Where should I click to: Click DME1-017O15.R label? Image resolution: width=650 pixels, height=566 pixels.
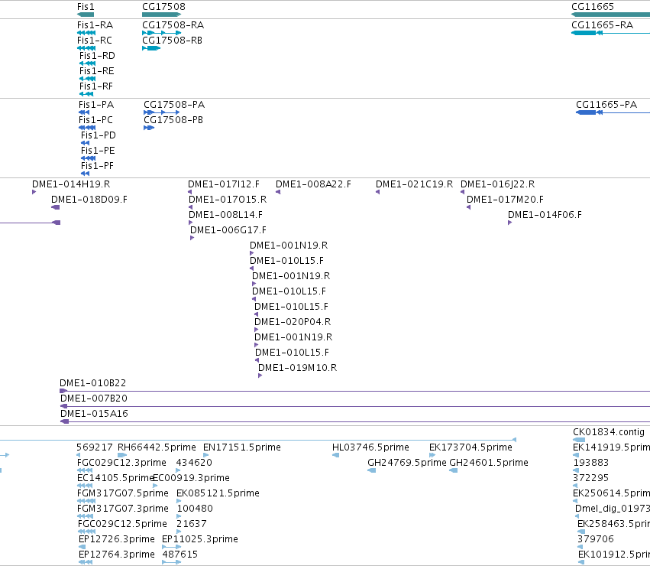tap(228, 200)
